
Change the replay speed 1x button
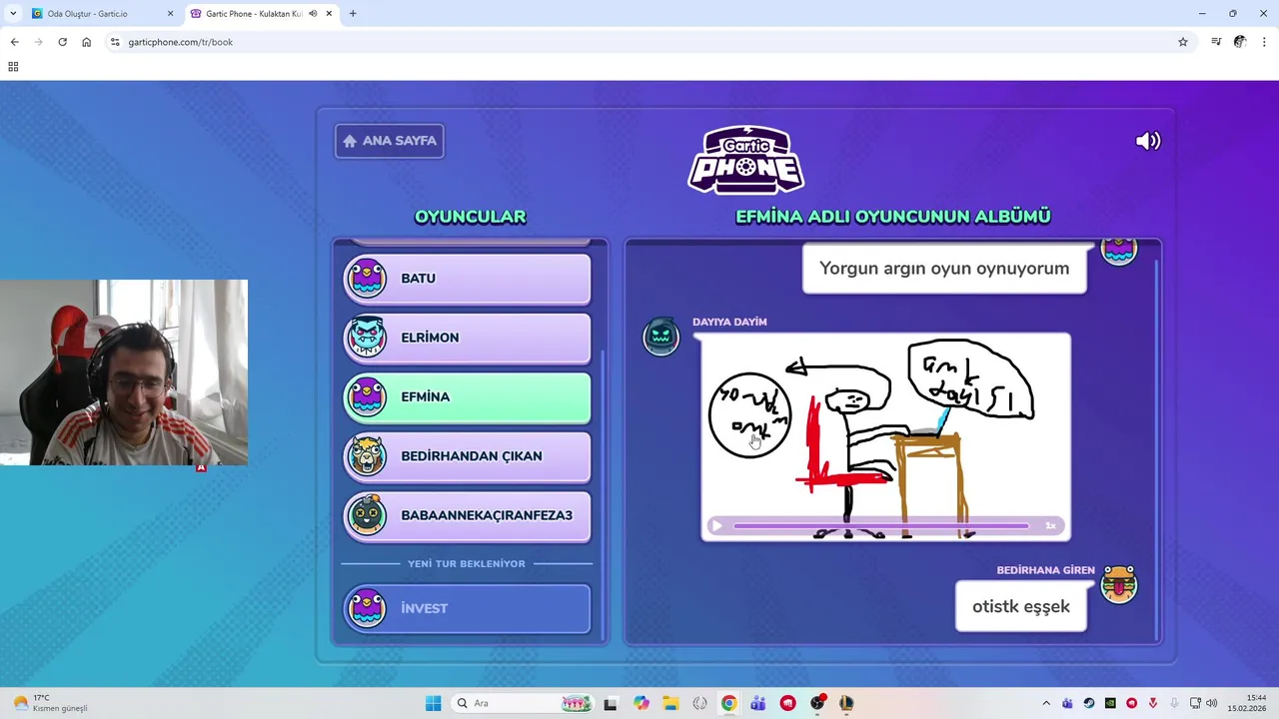pyautogui.click(x=1050, y=525)
